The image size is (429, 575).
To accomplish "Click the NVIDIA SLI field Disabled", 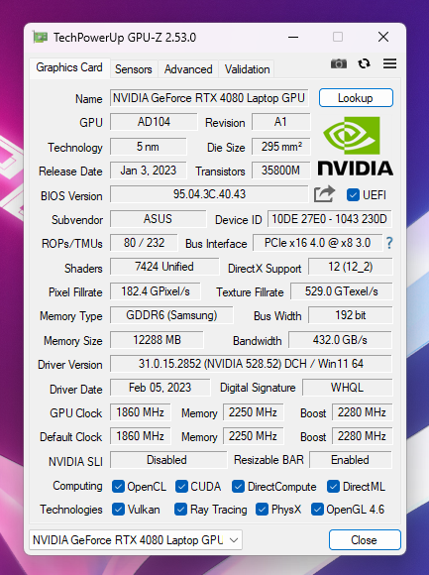I will 167,460.
